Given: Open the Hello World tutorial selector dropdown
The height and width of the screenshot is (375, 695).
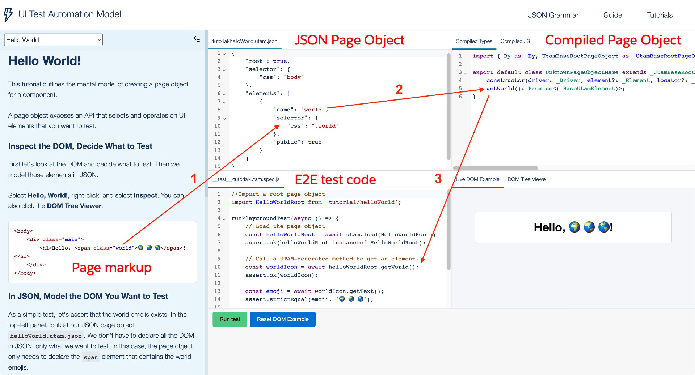Looking at the screenshot, I should tap(53, 40).
